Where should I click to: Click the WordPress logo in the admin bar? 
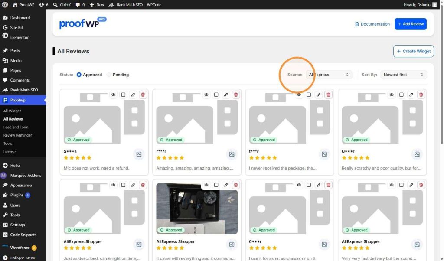[5, 4]
